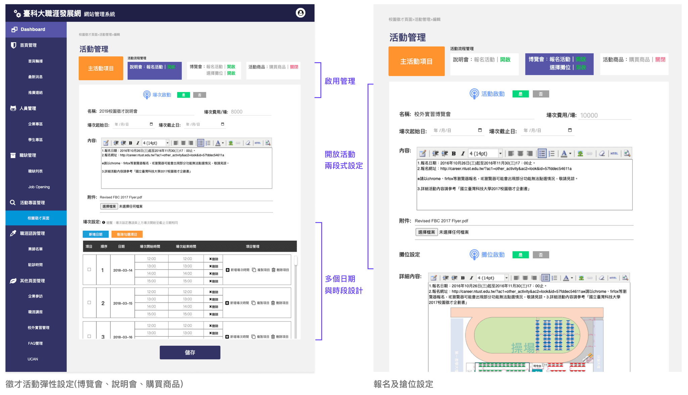Viewport: 688px width, 395px height.
Task: Click the 儲存 save button
Action: tap(190, 352)
